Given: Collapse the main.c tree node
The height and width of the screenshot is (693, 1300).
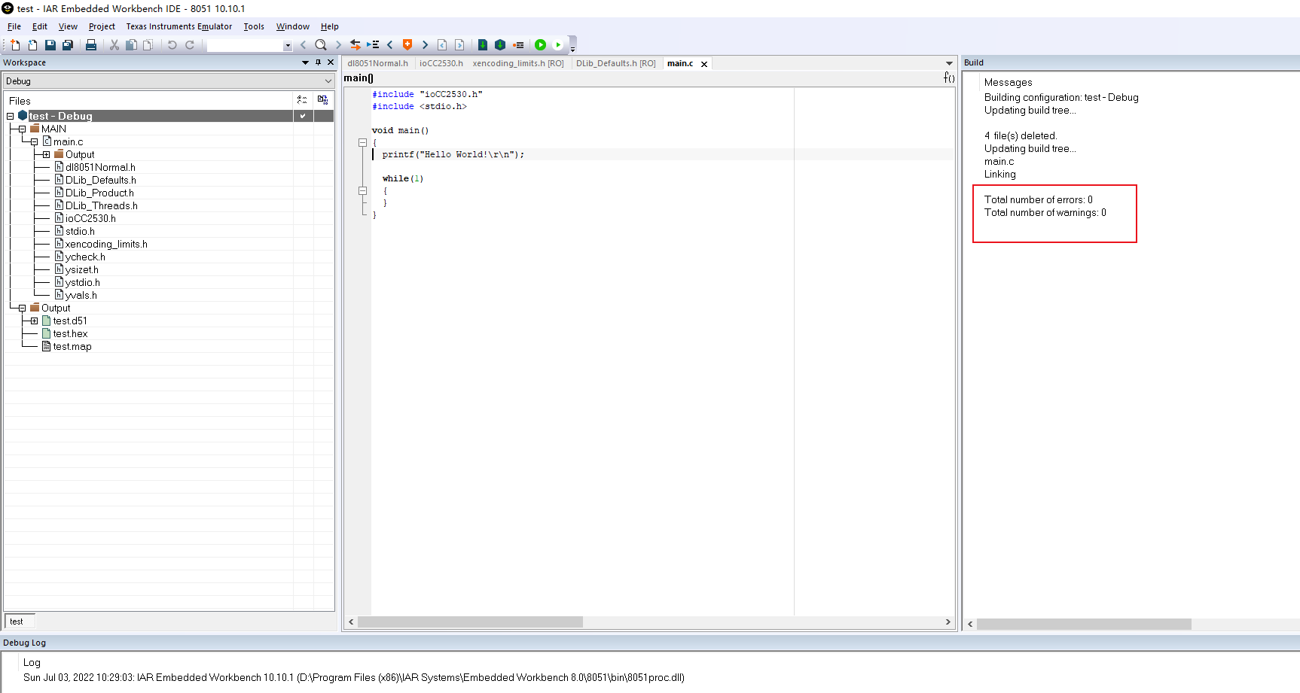Looking at the screenshot, I should pos(35,141).
